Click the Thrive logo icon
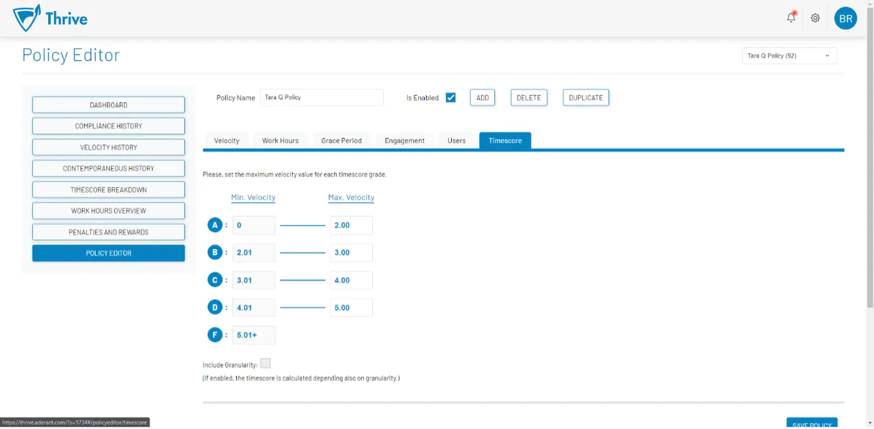874x429 pixels. (x=27, y=18)
